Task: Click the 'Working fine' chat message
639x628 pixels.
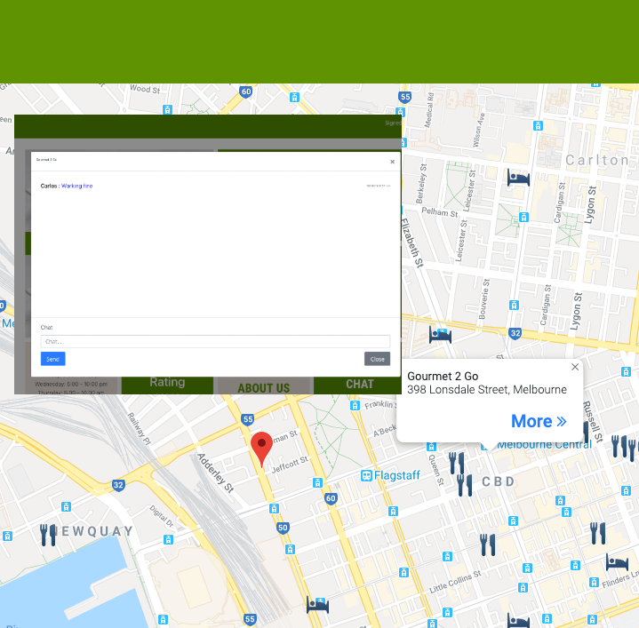Action: [77, 186]
